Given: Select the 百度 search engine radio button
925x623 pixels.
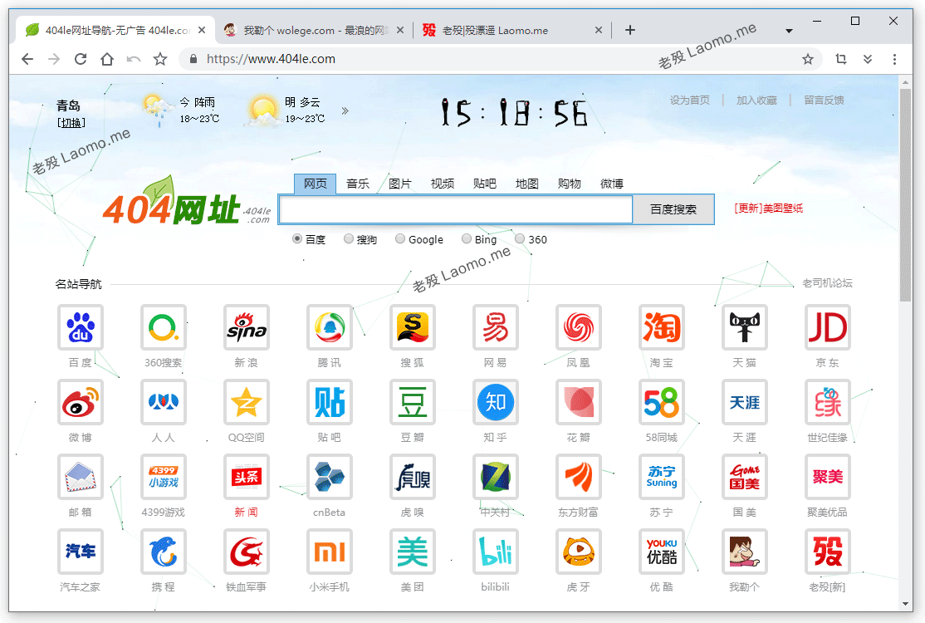Looking at the screenshot, I should point(297,239).
